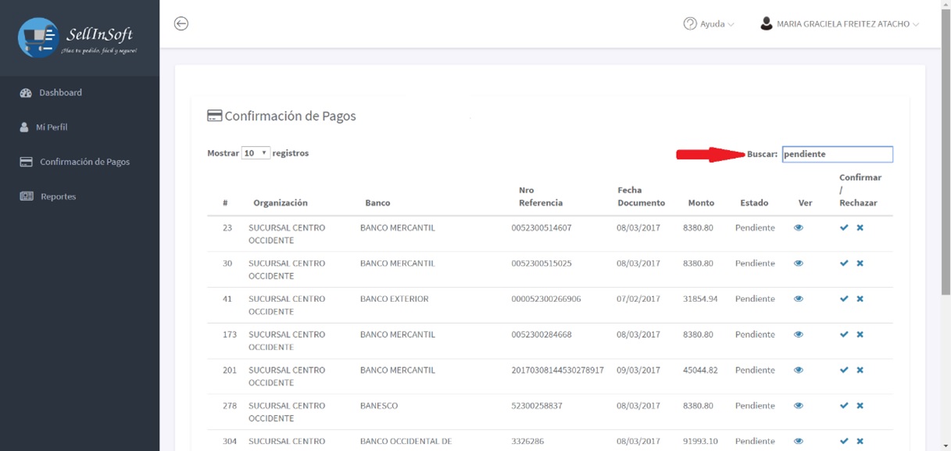Sort by Monto column header
This screenshot has width=951, height=451.
(701, 202)
